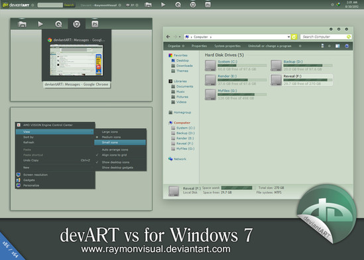This screenshot has width=364, height=260.
Task: Click play icon in taskbar preview panel
Action: tap(40, 24)
